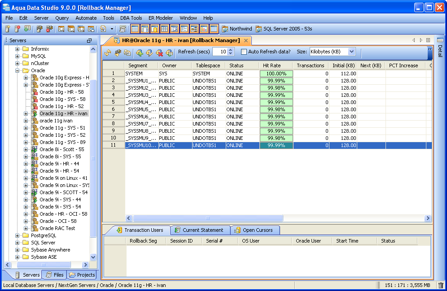Screen dimensions: 447x291
Task: Open the Size Kilobytes (KB) dropdown
Action: click(351, 52)
